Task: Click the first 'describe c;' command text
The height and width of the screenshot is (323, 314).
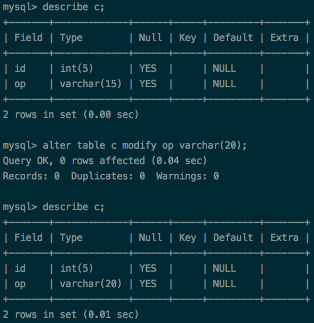Action: pos(73,7)
